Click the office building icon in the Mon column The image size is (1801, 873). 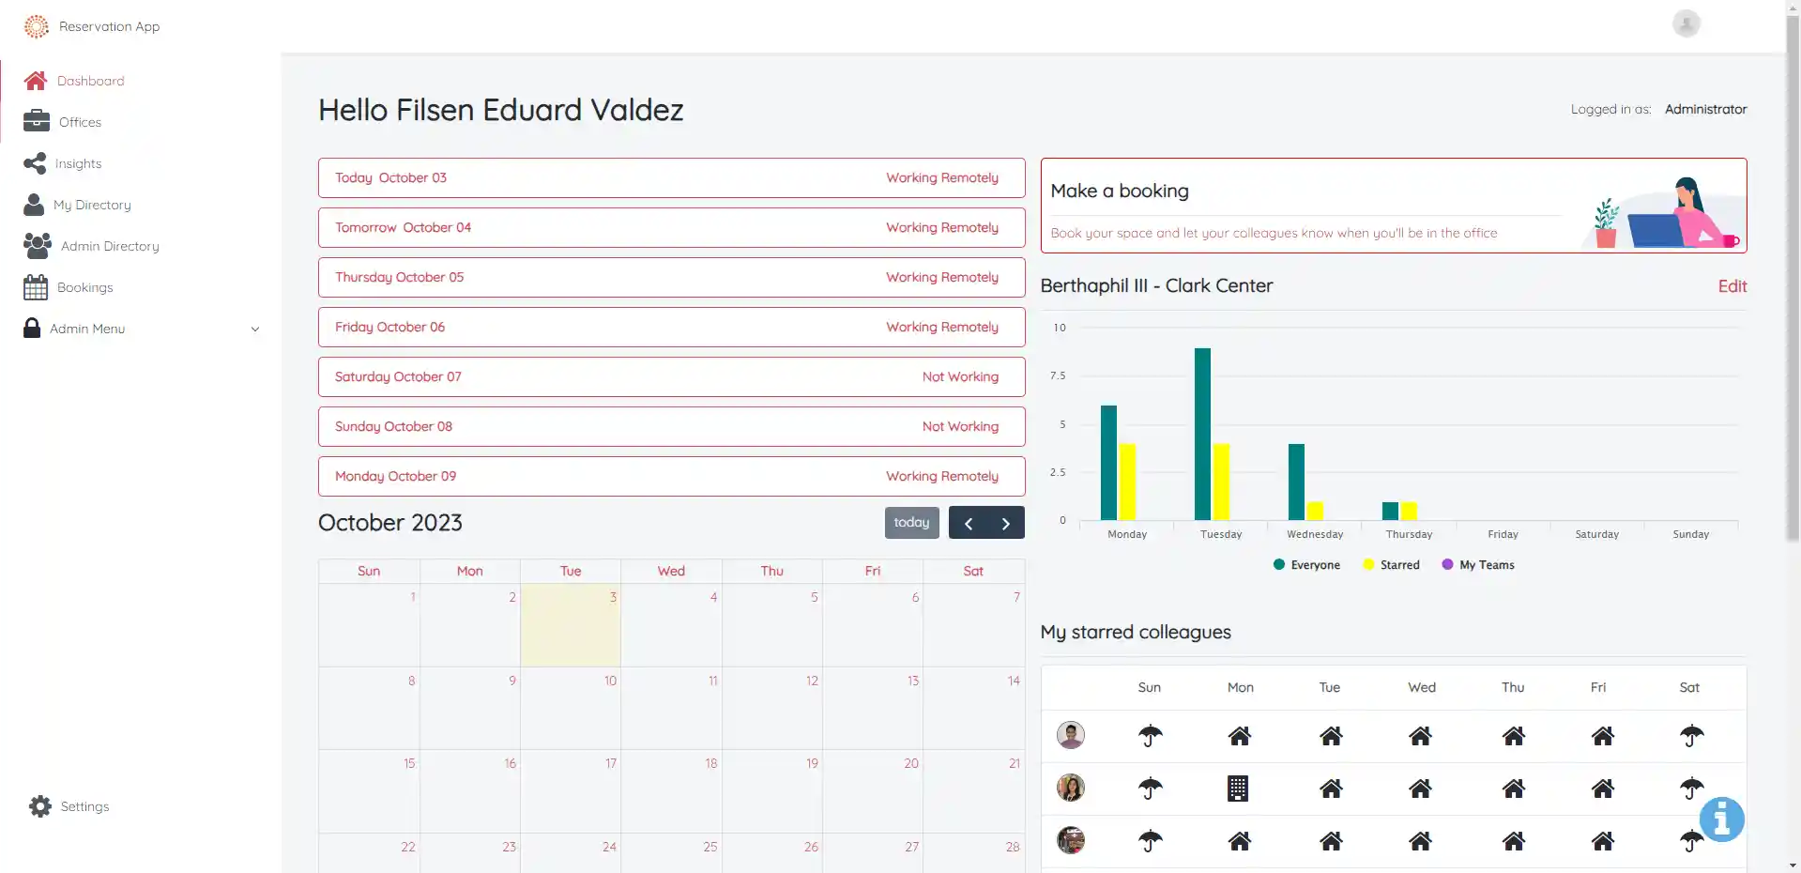(x=1238, y=789)
